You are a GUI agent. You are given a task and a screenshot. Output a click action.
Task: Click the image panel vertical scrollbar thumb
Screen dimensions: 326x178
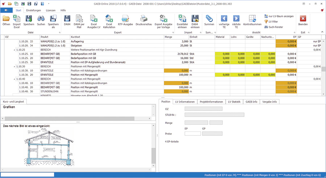tap(154, 156)
